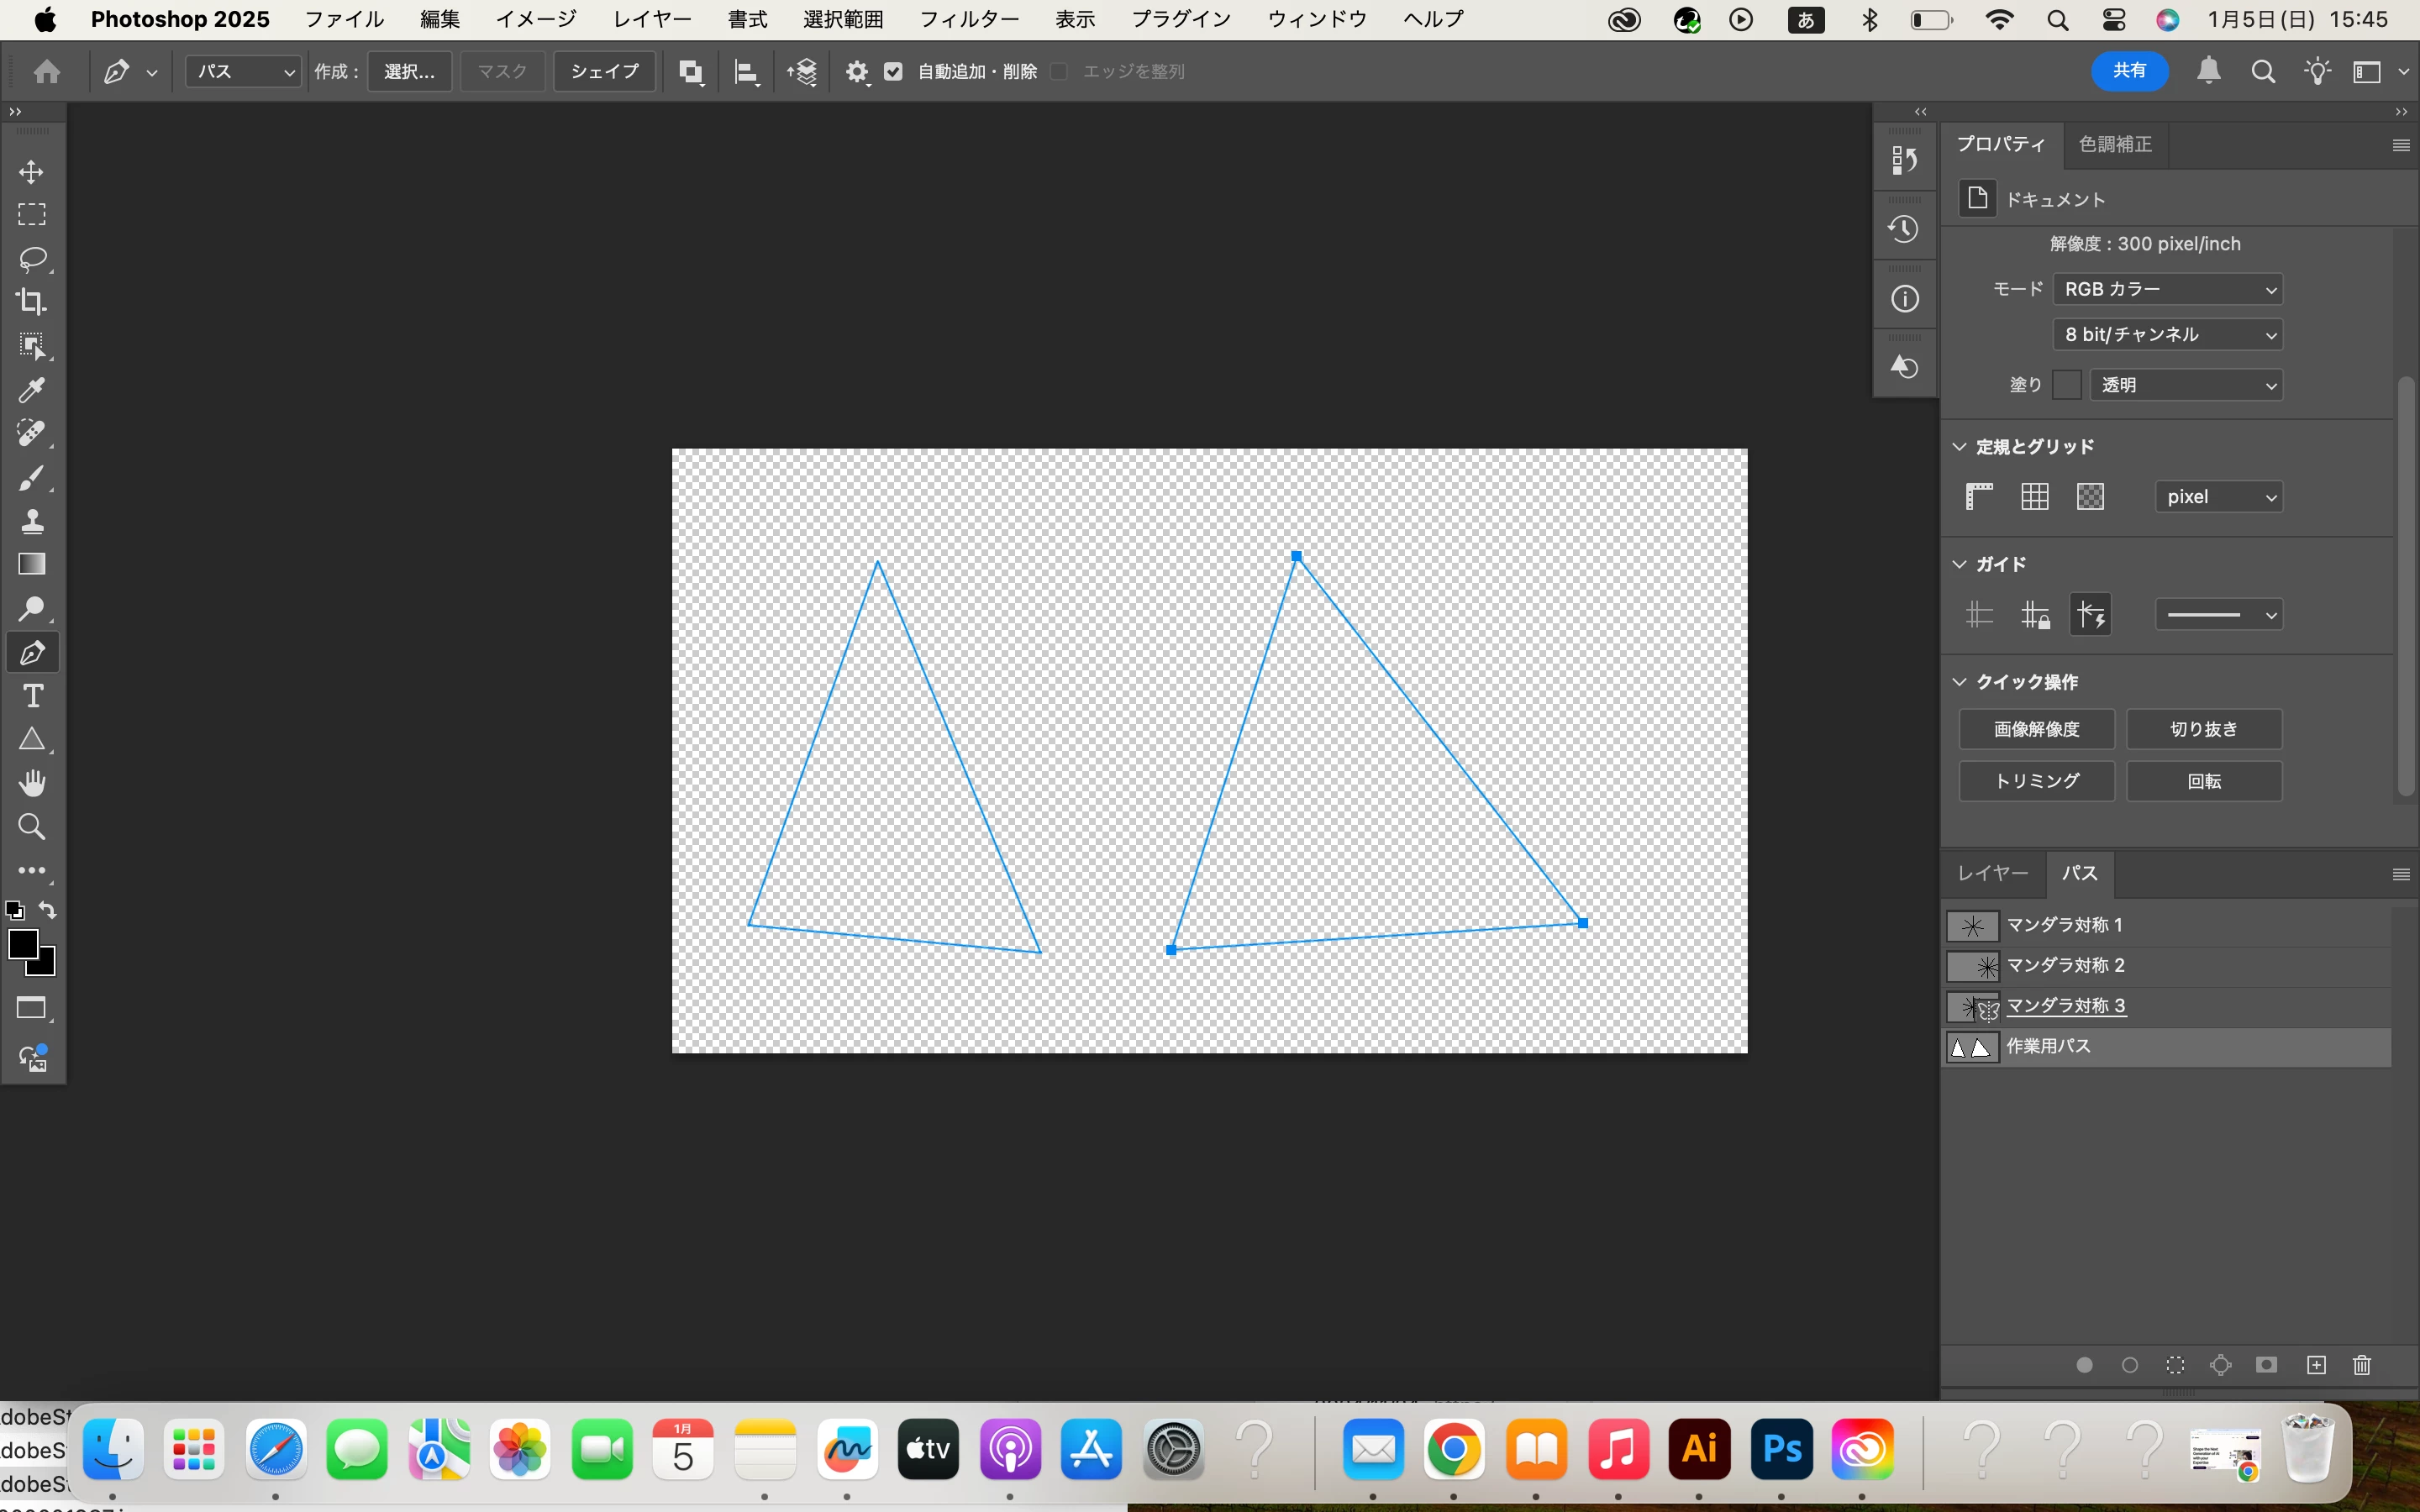Click the delete path trash icon
This screenshot has height=1512, width=2420.
[x=2361, y=1365]
